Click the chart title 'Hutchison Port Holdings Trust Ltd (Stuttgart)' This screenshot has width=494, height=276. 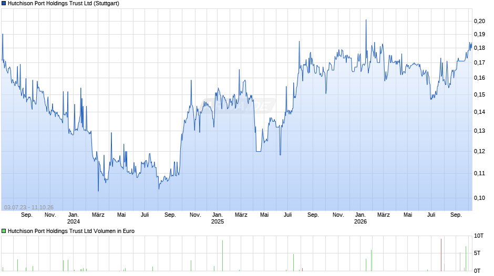pos(63,4)
